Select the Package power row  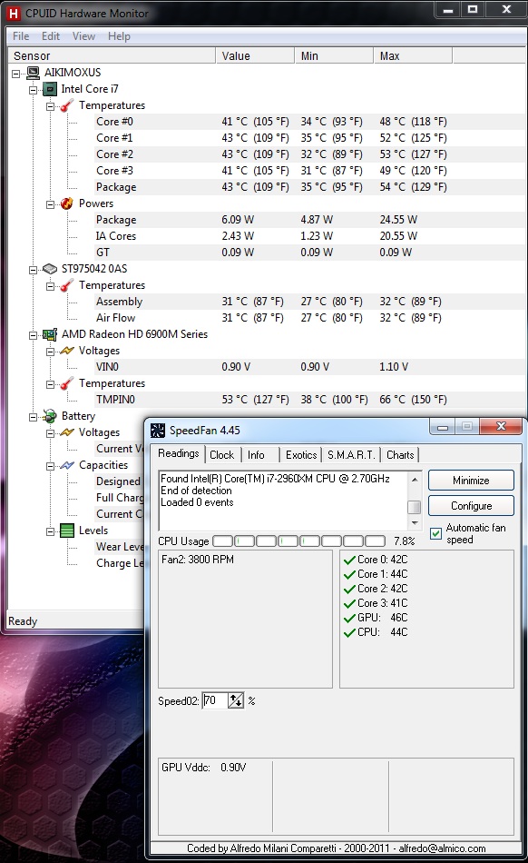point(310,220)
